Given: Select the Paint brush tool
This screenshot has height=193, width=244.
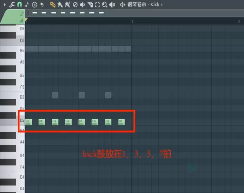Looking at the screenshot, I should coord(60,5).
